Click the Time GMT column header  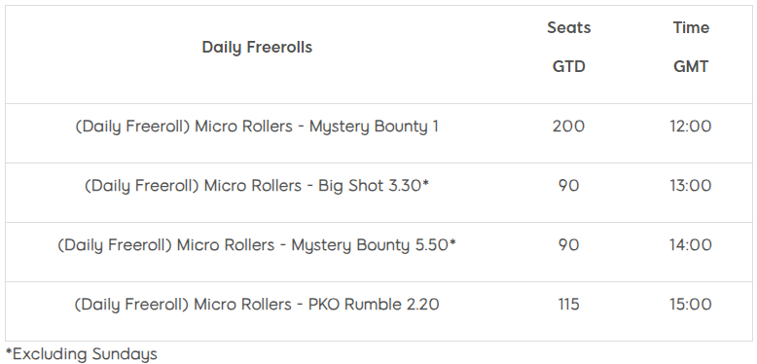click(x=691, y=47)
